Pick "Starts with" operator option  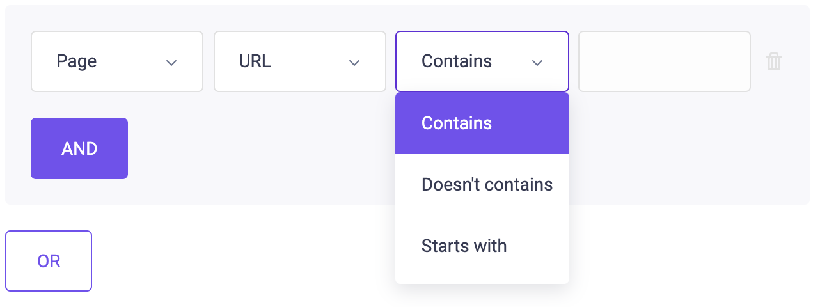(x=482, y=246)
